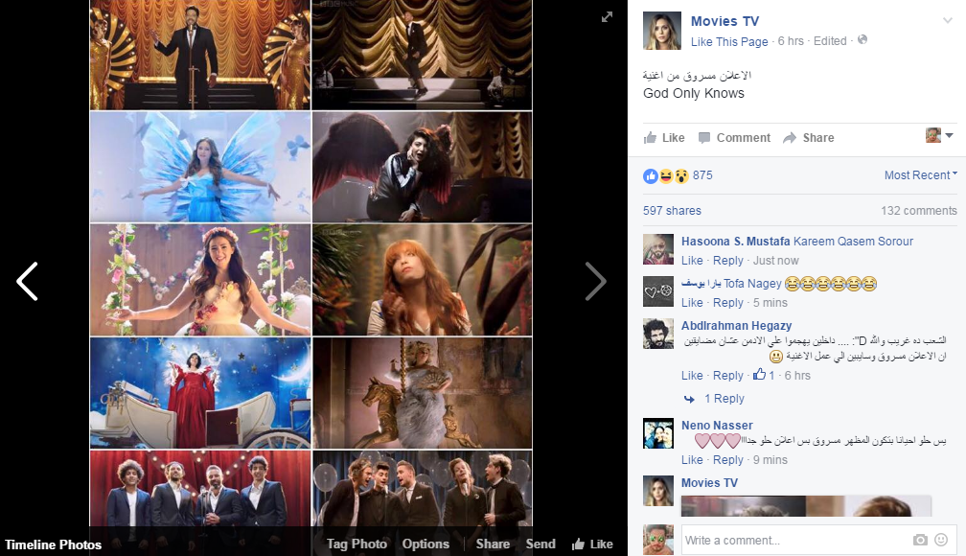Like the photo from the bottom bar
The height and width of the screenshot is (556, 966).
coord(592,544)
